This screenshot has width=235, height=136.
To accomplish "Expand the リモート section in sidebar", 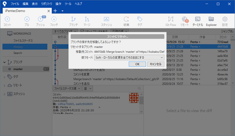I will click(x=4, y=85).
